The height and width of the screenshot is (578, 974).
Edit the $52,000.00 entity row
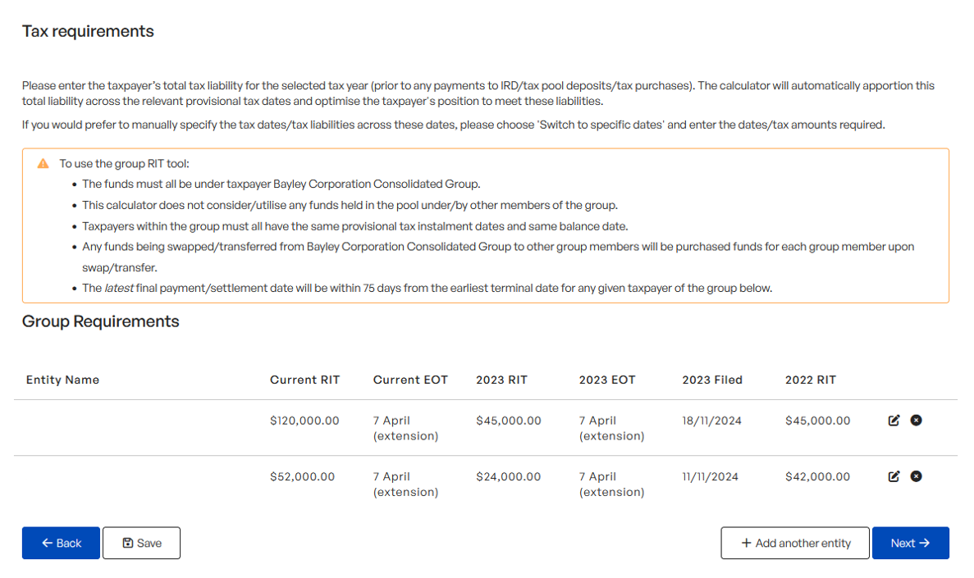(x=894, y=476)
